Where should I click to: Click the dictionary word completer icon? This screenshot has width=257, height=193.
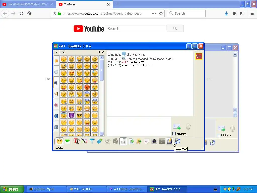tap(115, 141)
